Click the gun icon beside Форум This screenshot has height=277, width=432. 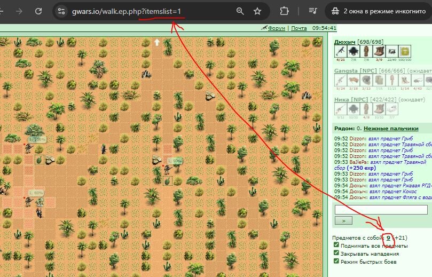point(264,28)
